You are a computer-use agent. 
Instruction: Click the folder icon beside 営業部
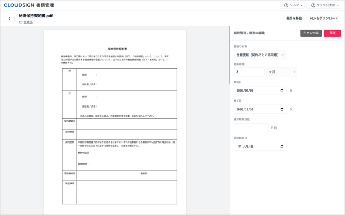coord(21,22)
